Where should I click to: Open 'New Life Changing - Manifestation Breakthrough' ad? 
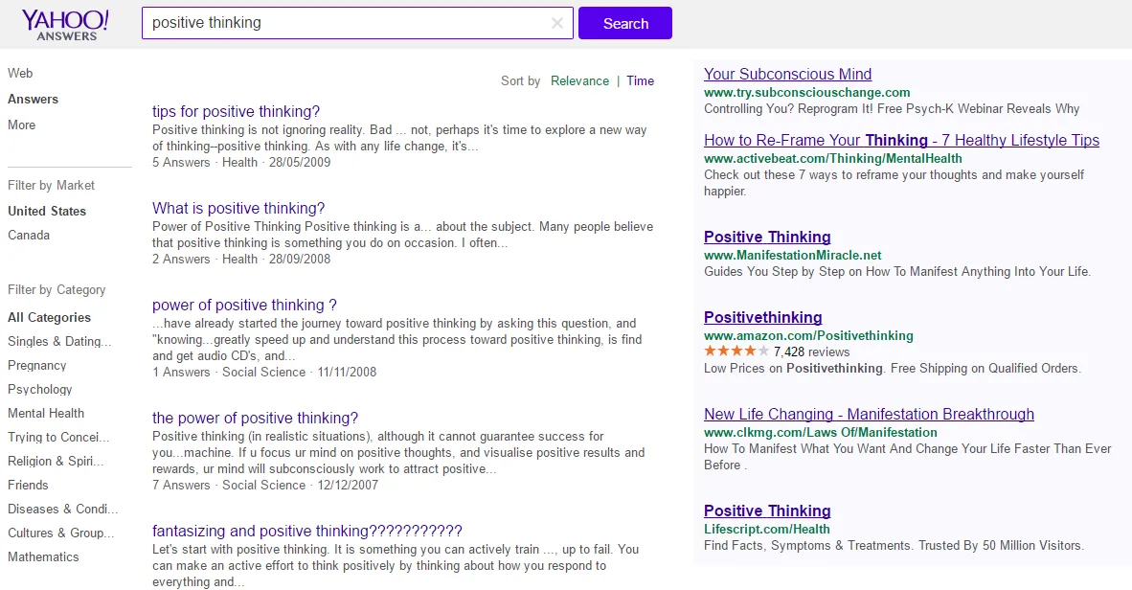coord(870,414)
